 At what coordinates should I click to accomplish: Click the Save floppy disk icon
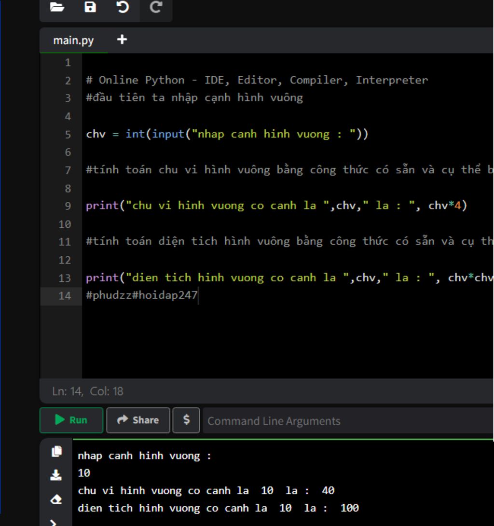pyautogui.click(x=90, y=7)
